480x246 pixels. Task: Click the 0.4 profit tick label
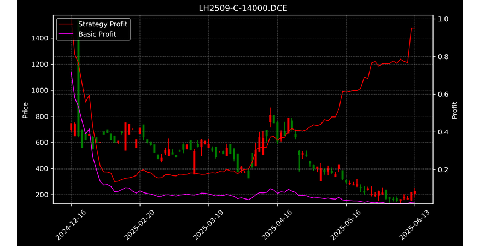pos(443,132)
